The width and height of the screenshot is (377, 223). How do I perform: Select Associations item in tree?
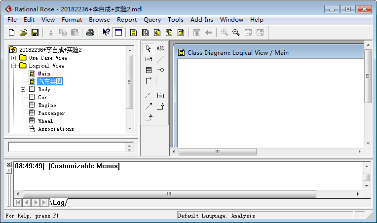pyautogui.click(x=56, y=129)
